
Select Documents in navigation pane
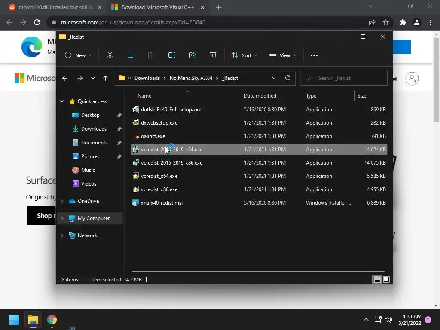pyautogui.click(x=94, y=143)
